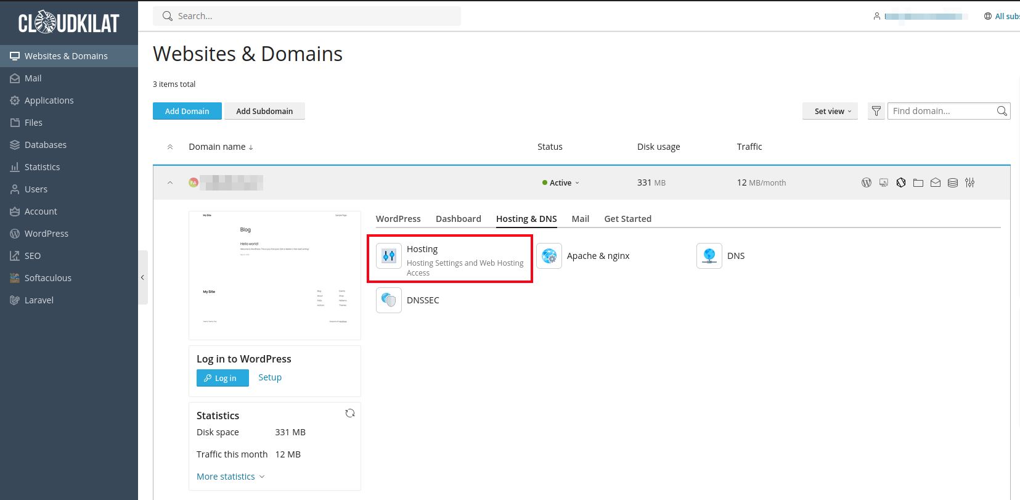Collapse the domain row with chevron
This screenshot has width=1020, height=500.
pos(170,182)
